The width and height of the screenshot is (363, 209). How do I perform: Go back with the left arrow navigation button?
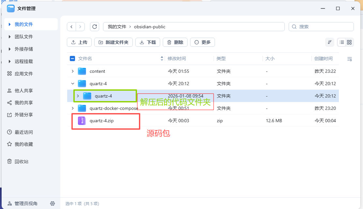point(71,27)
